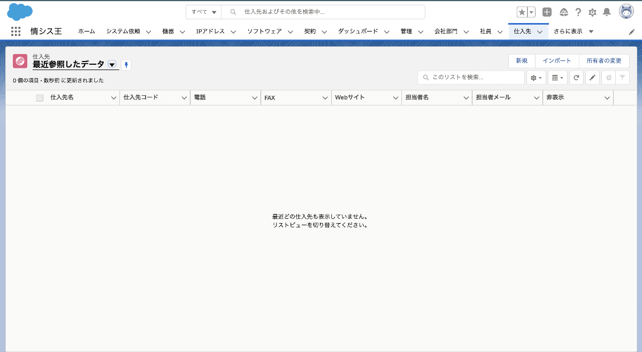Open the FAX column action menu
This screenshot has height=352, width=642.
325,98
